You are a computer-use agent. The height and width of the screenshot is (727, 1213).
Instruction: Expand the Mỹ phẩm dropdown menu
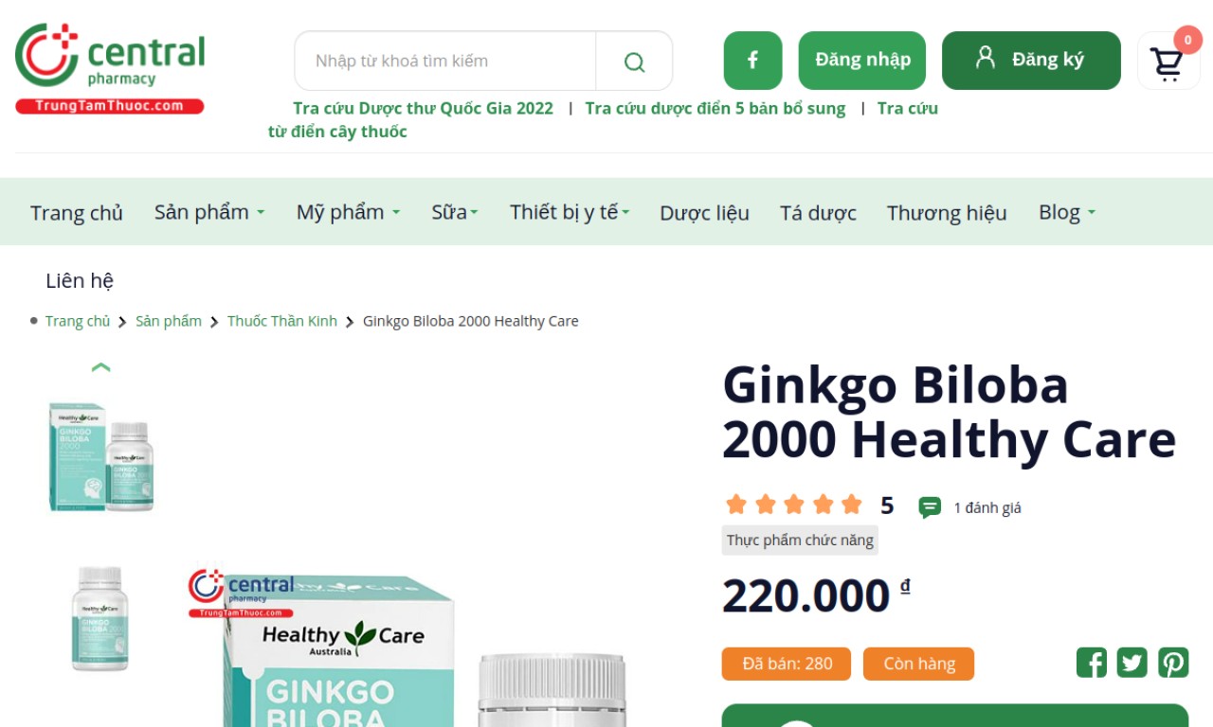[x=348, y=212]
